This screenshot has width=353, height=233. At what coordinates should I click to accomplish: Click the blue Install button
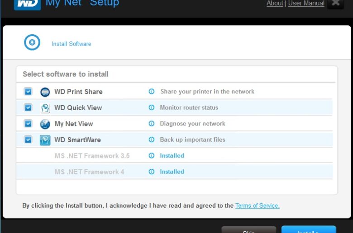pyautogui.click(x=309, y=229)
